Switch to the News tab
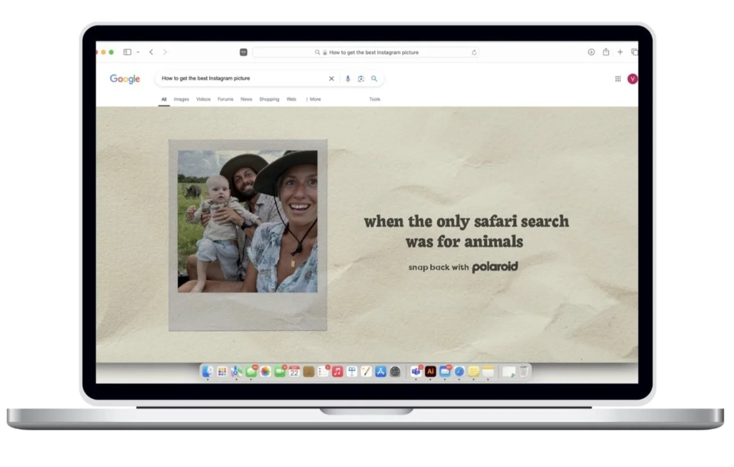The height and width of the screenshot is (467, 734). coord(246,99)
